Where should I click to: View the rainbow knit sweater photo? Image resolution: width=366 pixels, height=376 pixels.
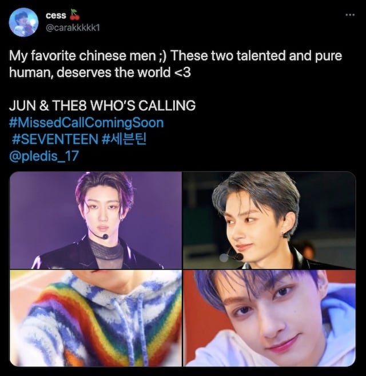coord(96,318)
